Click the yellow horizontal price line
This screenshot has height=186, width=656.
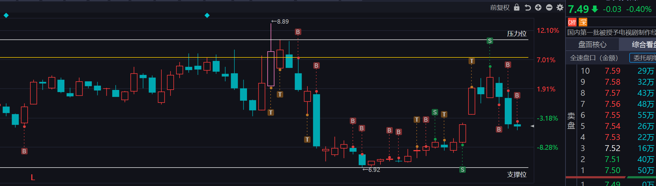(x=264, y=57)
